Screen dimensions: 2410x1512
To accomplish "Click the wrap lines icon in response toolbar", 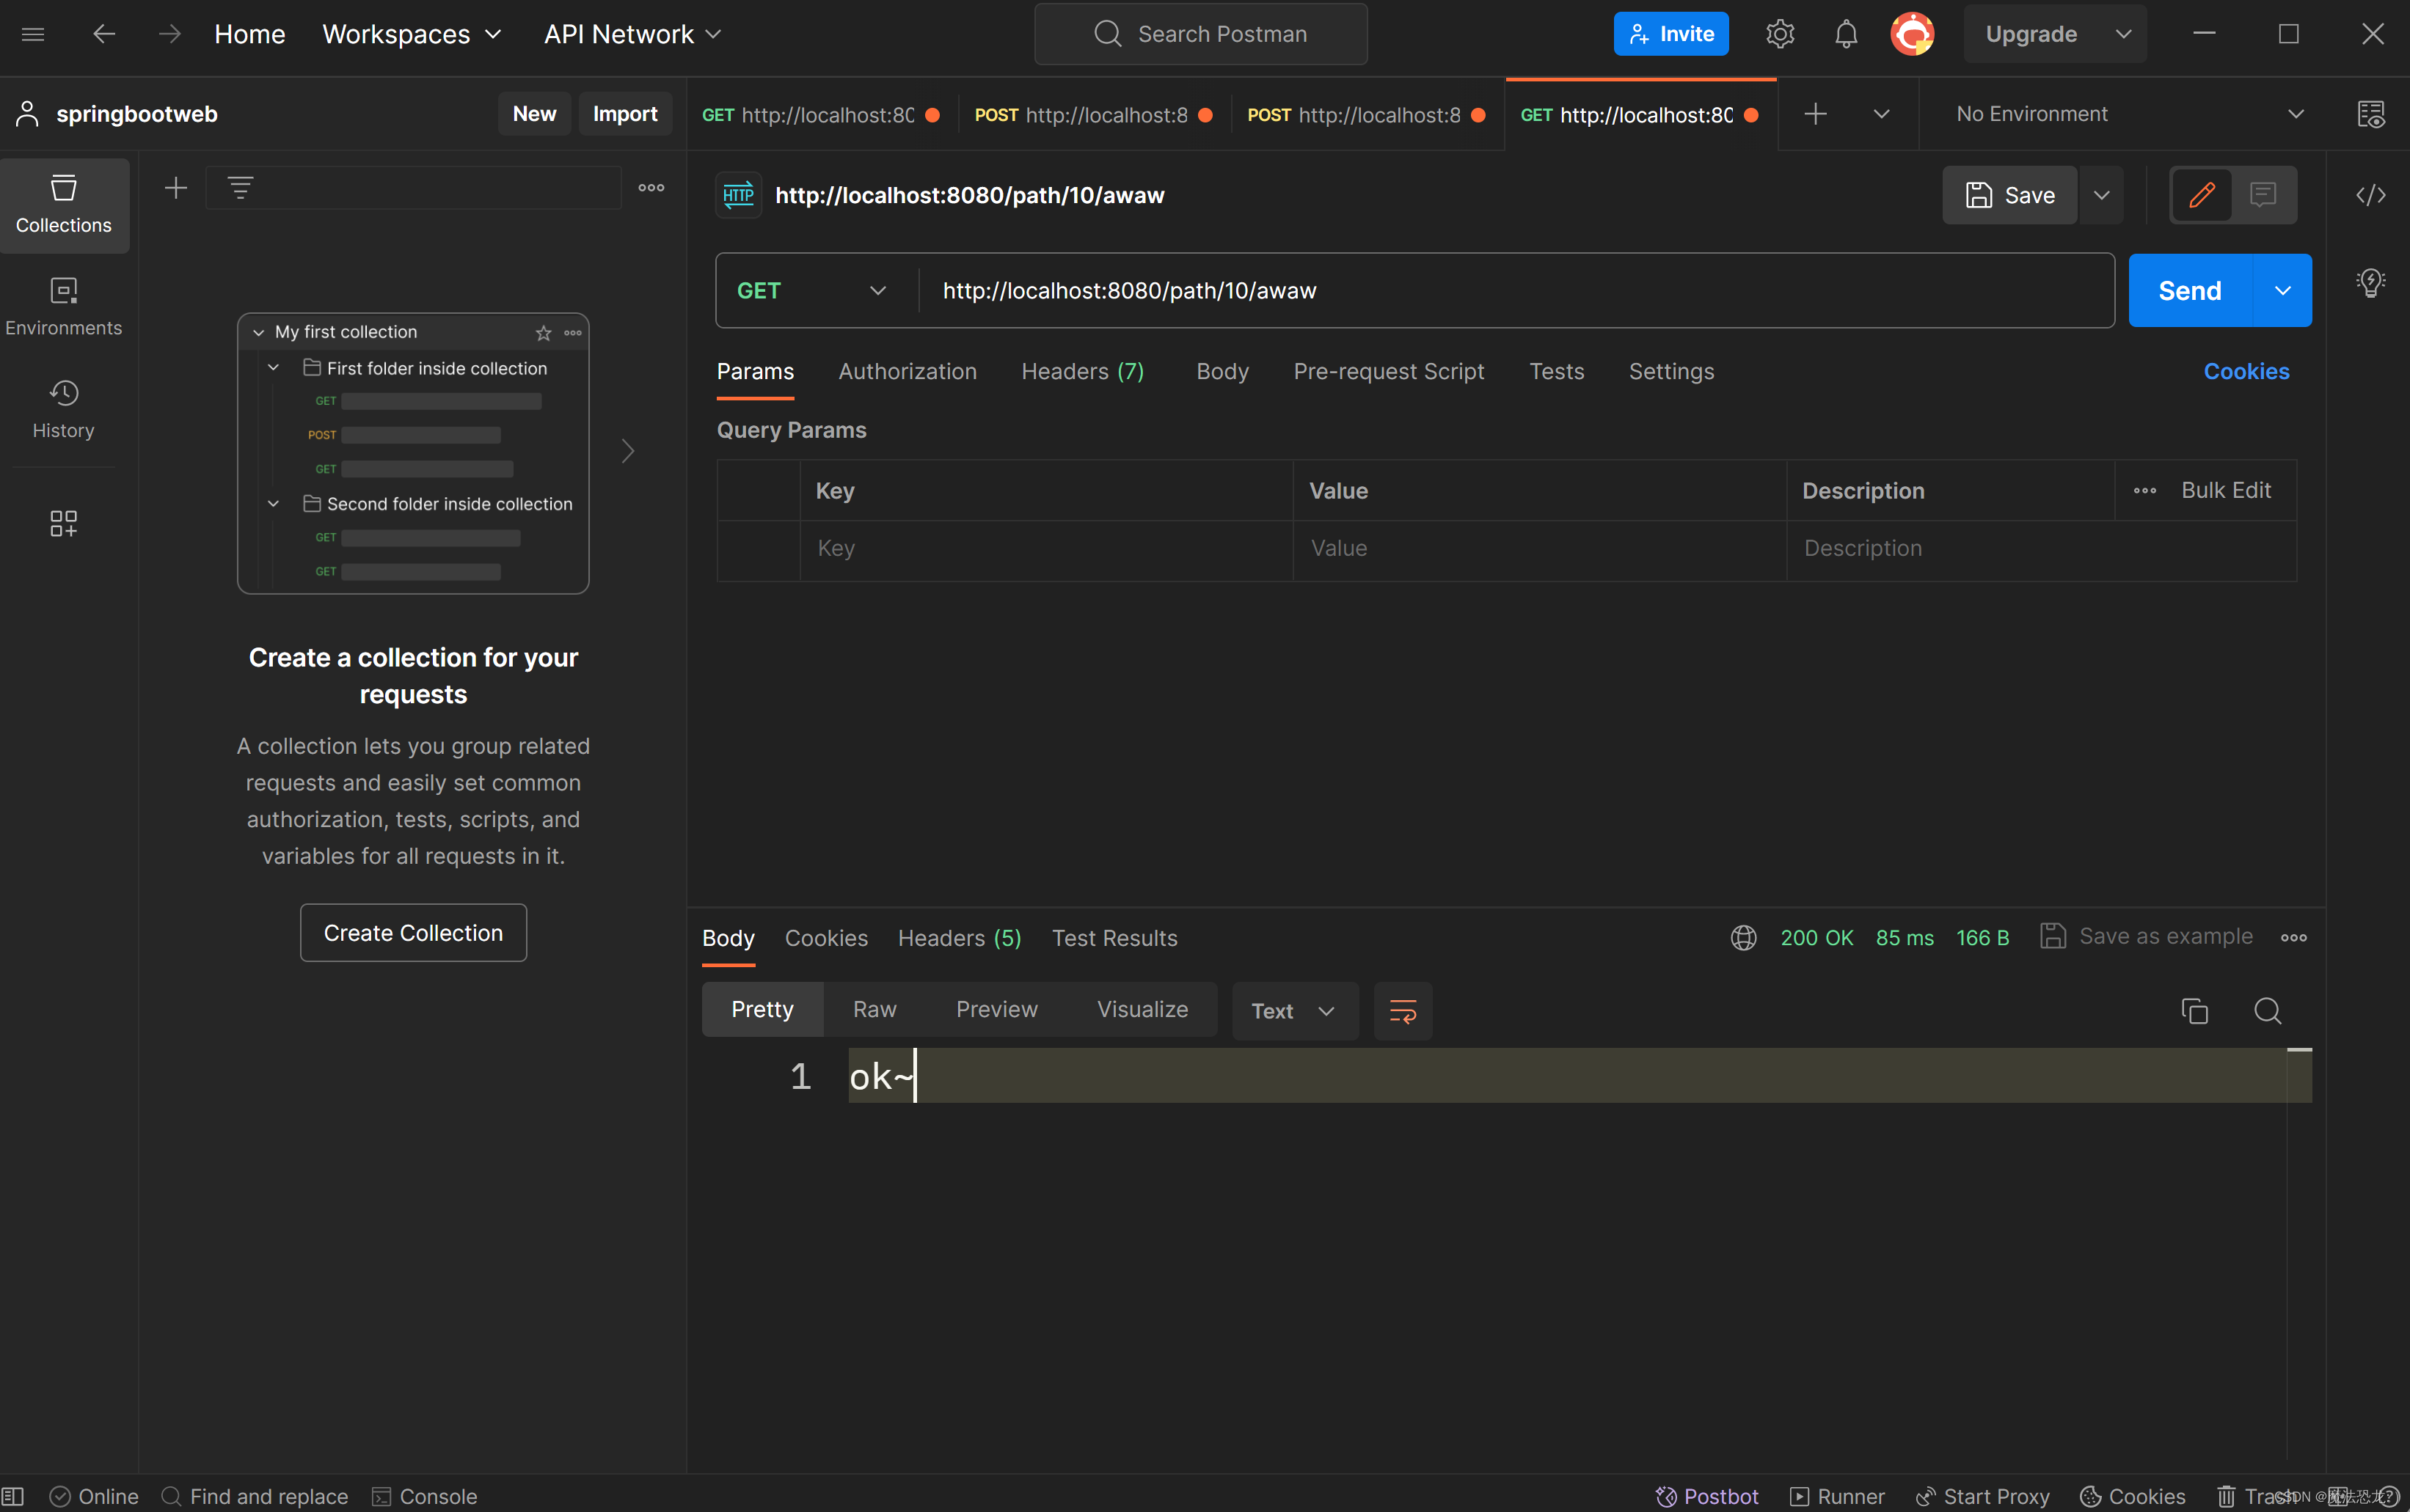I will click(x=1403, y=1011).
